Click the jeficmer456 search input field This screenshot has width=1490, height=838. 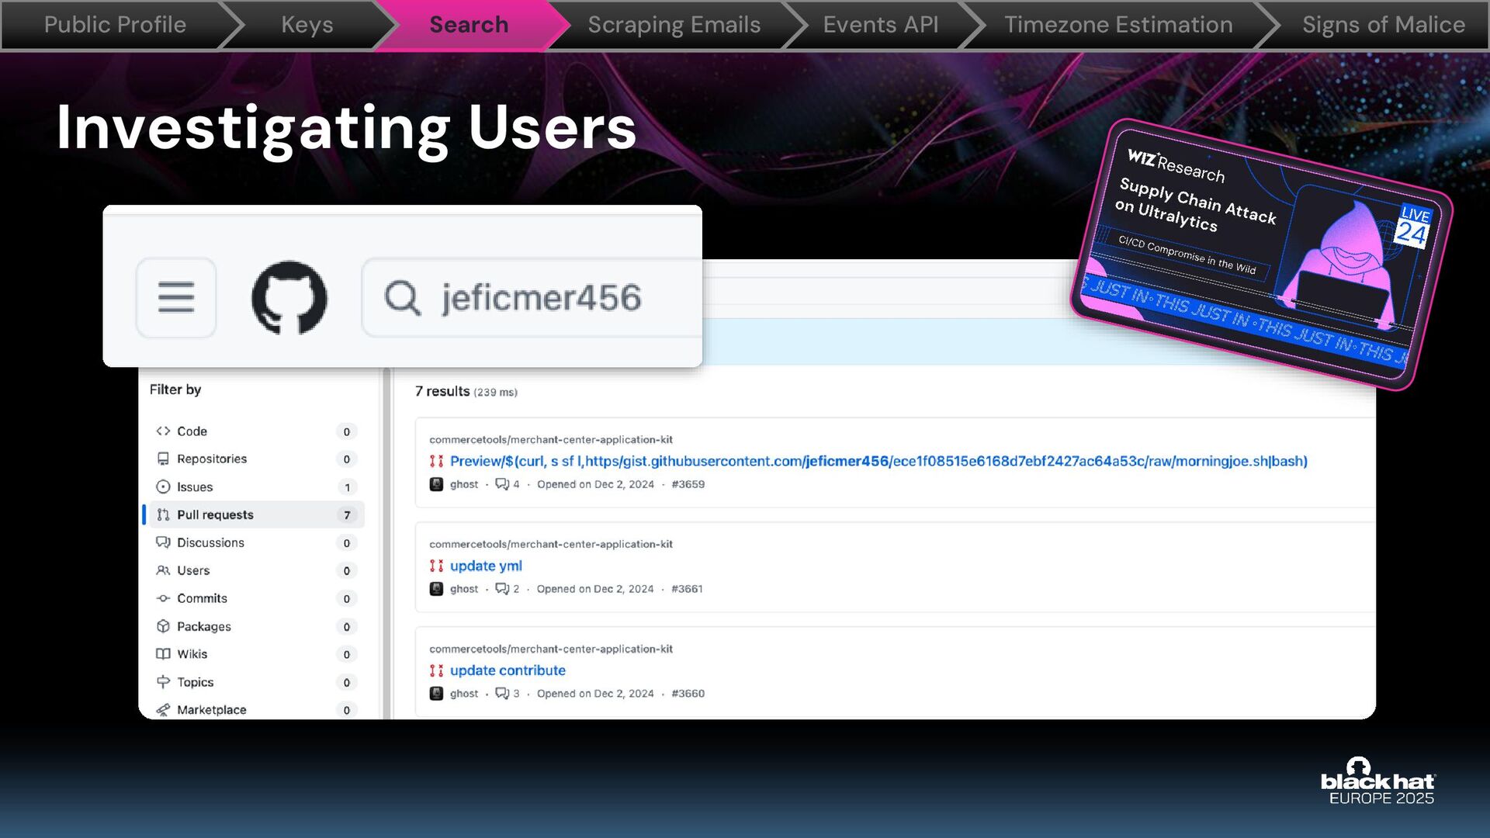[x=542, y=298]
